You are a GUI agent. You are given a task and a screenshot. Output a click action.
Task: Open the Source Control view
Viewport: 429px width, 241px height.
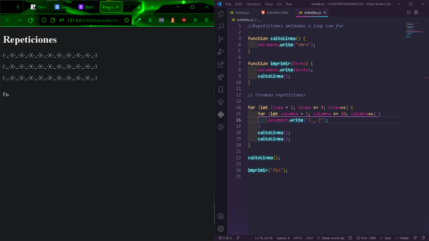click(221, 39)
